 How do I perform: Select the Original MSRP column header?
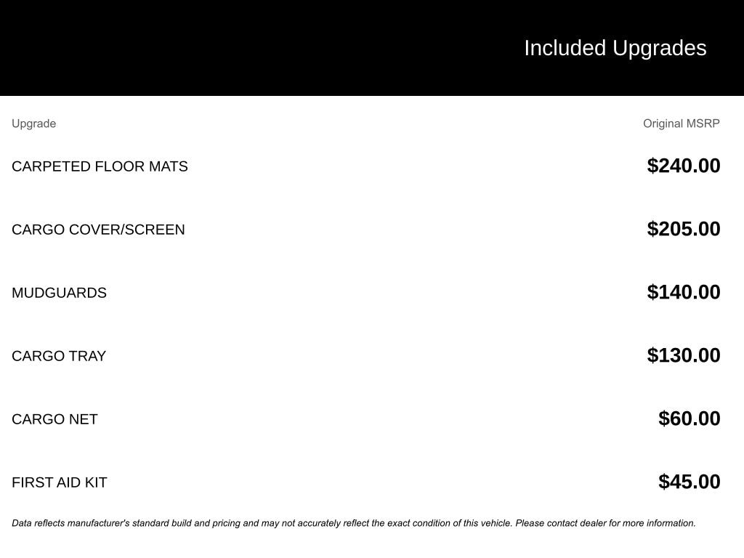(x=681, y=124)
